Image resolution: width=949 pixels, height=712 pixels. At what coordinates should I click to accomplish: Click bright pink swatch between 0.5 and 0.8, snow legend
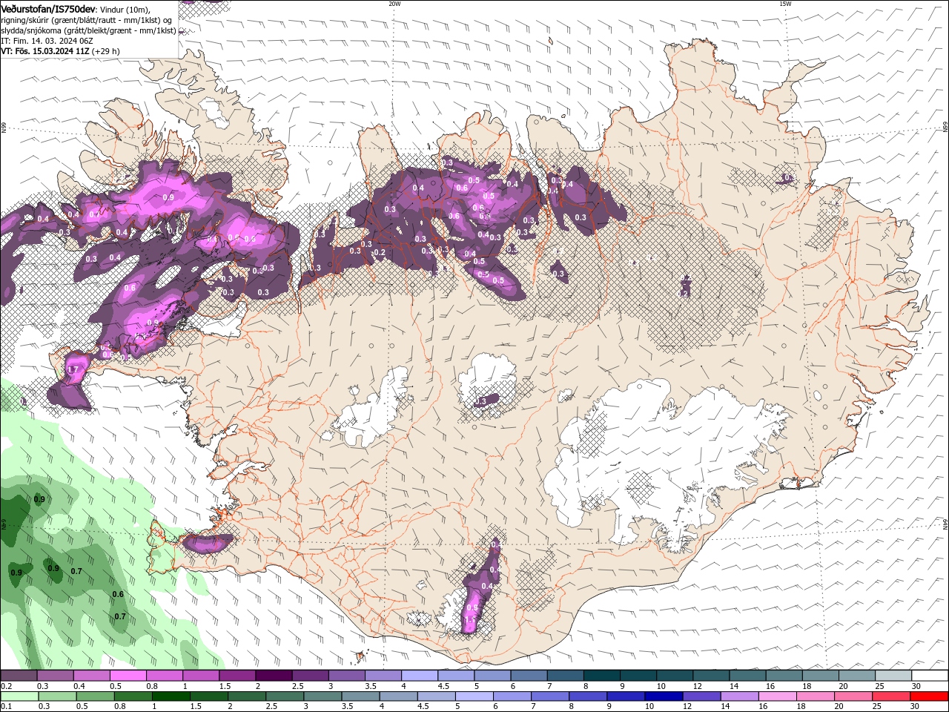click(128, 676)
